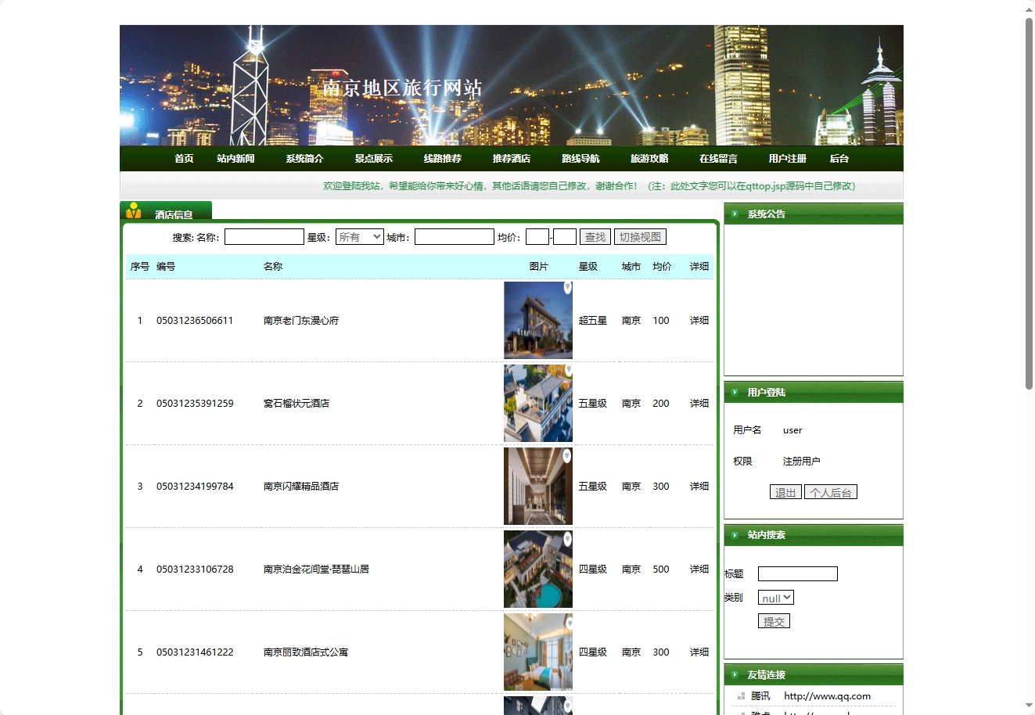Click the arrow icon beside 友情连接
This screenshot has height=715, width=1035.
click(735, 674)
